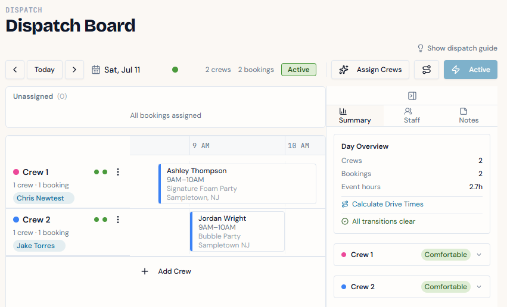The image size is (507, 307).
Task: Click the Crew 2 row name
Action: [36, 220]
